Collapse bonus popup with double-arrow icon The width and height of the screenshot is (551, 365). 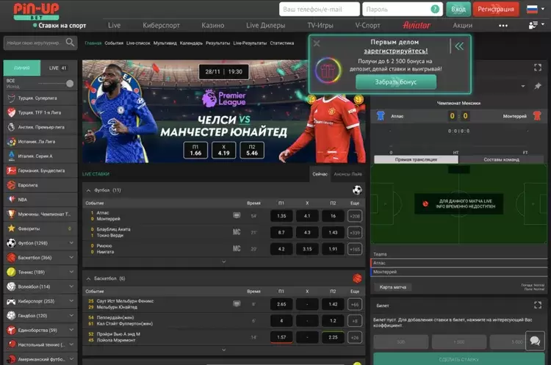(x=459, y=46)
